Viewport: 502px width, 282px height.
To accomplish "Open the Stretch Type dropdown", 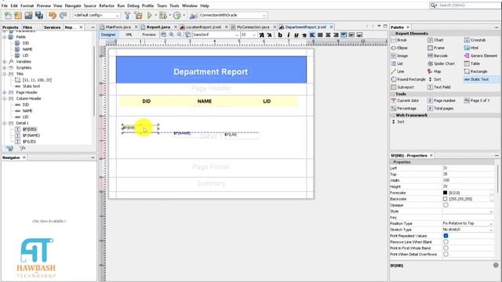I will (x=467, y=230).
